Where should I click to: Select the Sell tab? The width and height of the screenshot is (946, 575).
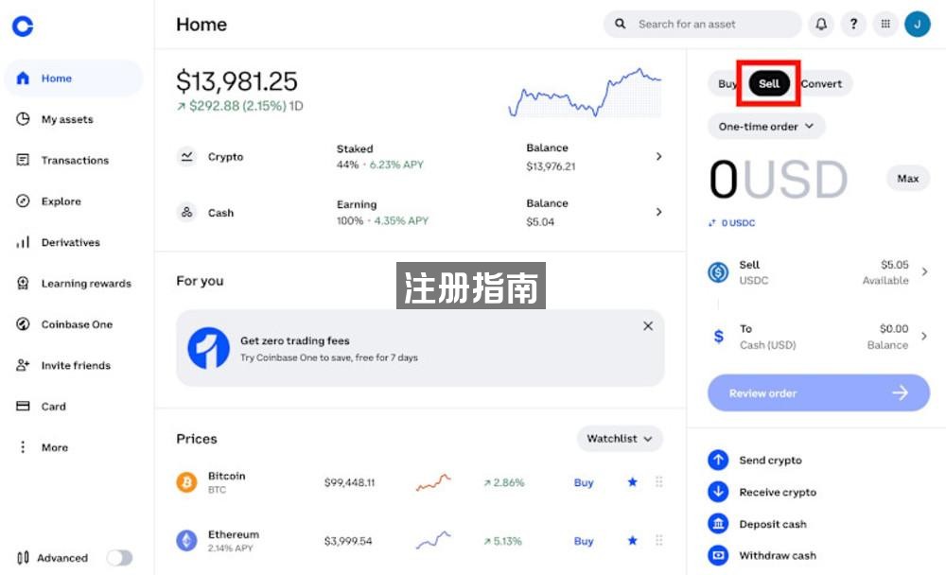point(768,84)
